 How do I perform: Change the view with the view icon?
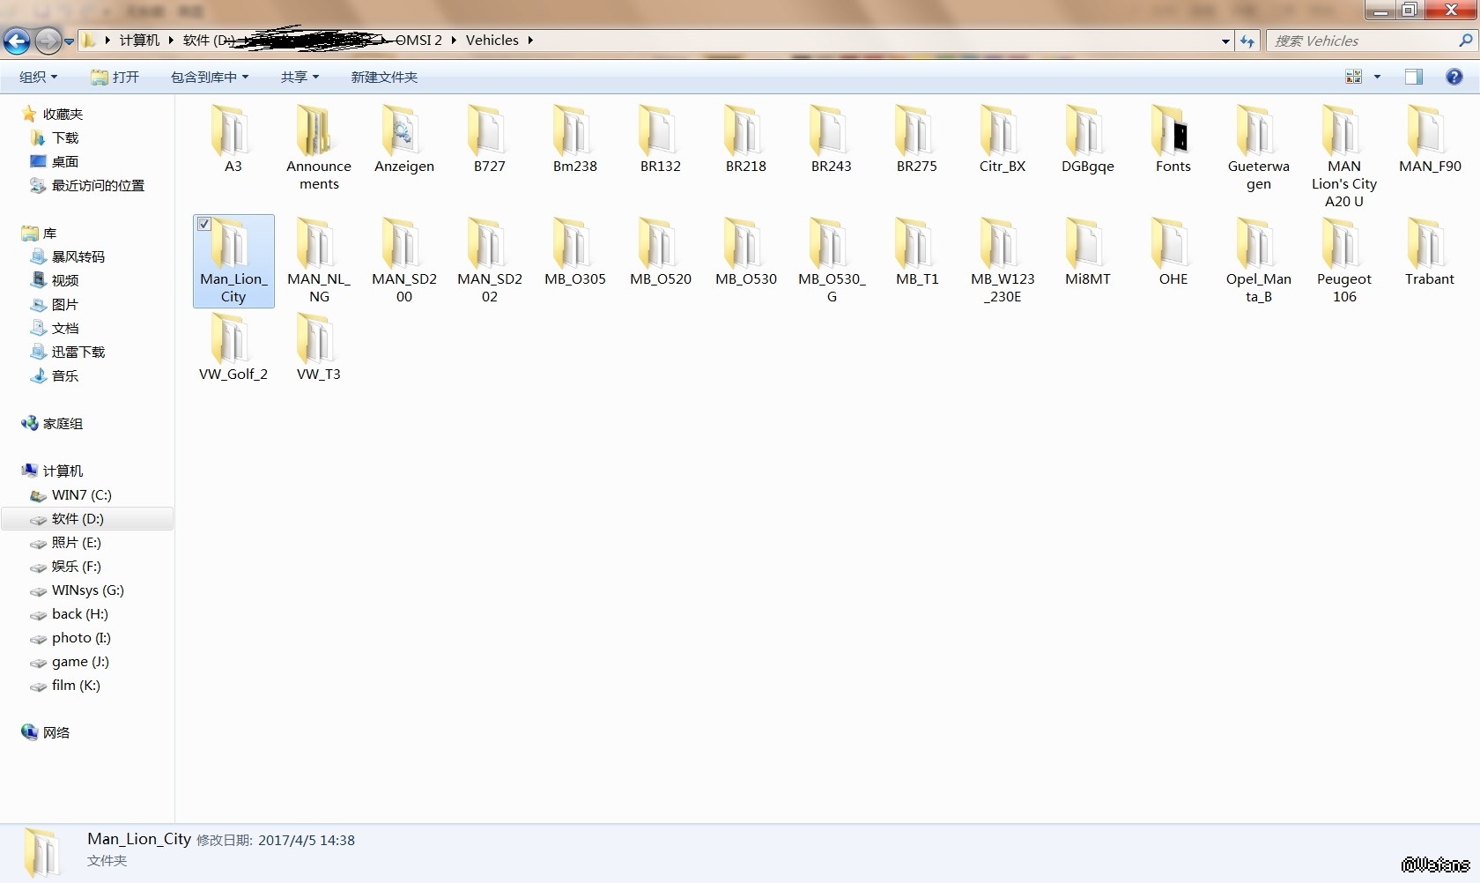click(1354, 77)
